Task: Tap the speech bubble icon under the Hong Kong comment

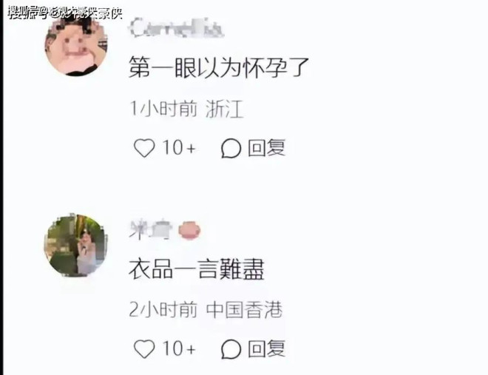Action: click(231, 349)
